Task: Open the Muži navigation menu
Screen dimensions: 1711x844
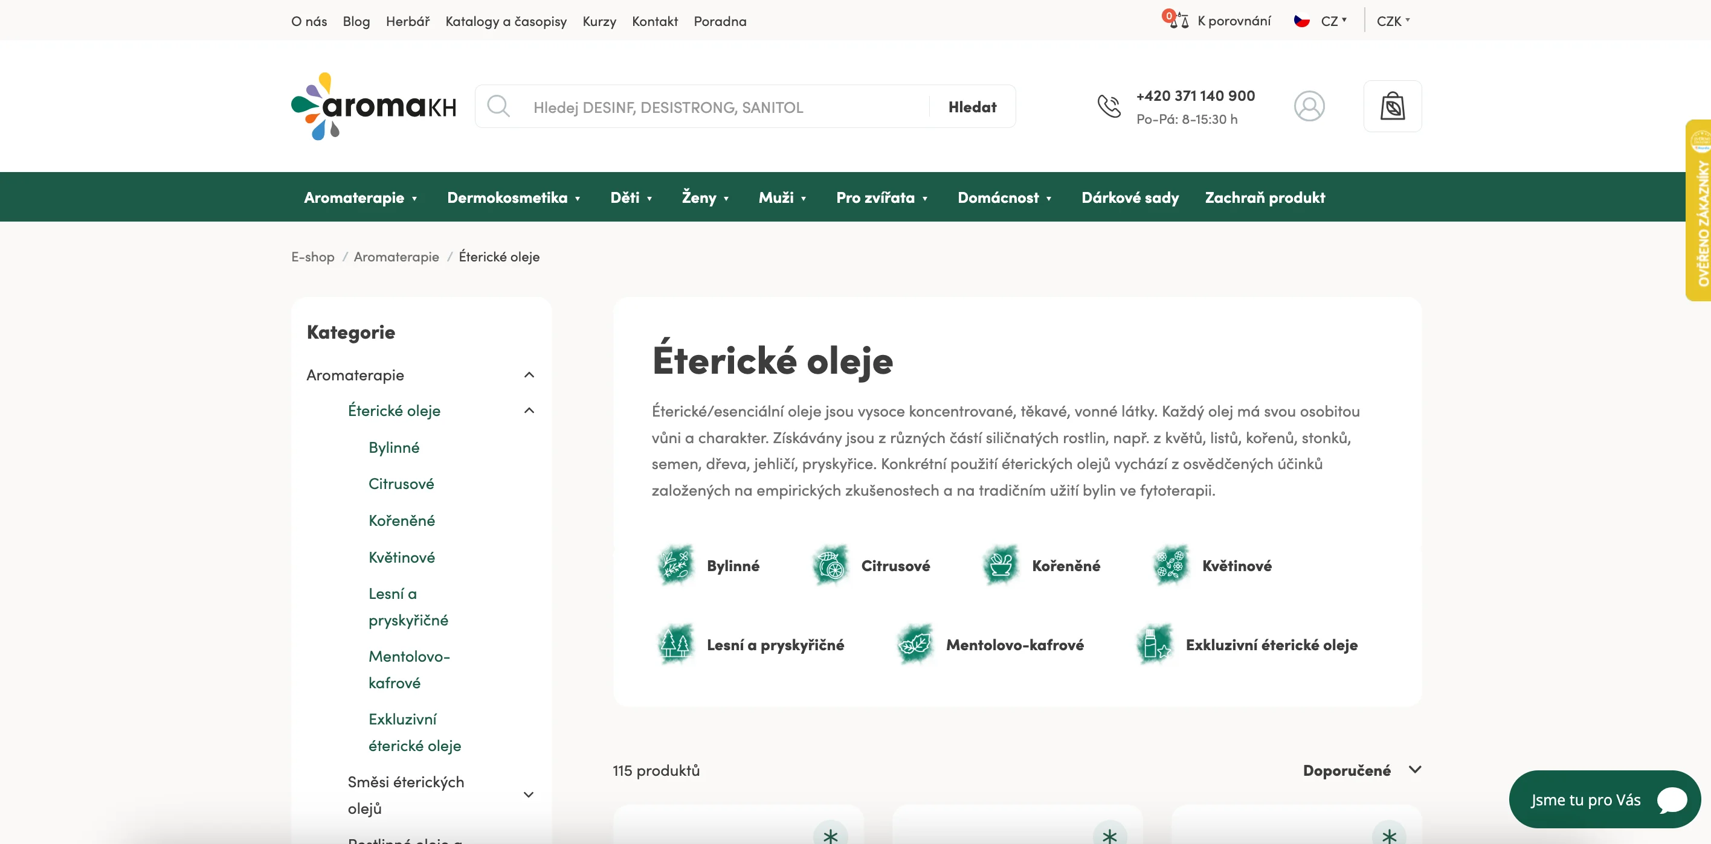Action: point(782,197)
